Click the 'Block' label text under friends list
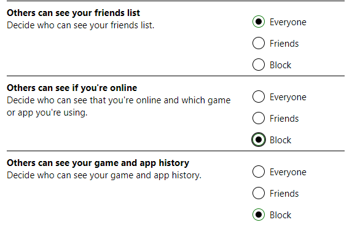The height and width of the screenshot is (225, 352). point(280,65)
